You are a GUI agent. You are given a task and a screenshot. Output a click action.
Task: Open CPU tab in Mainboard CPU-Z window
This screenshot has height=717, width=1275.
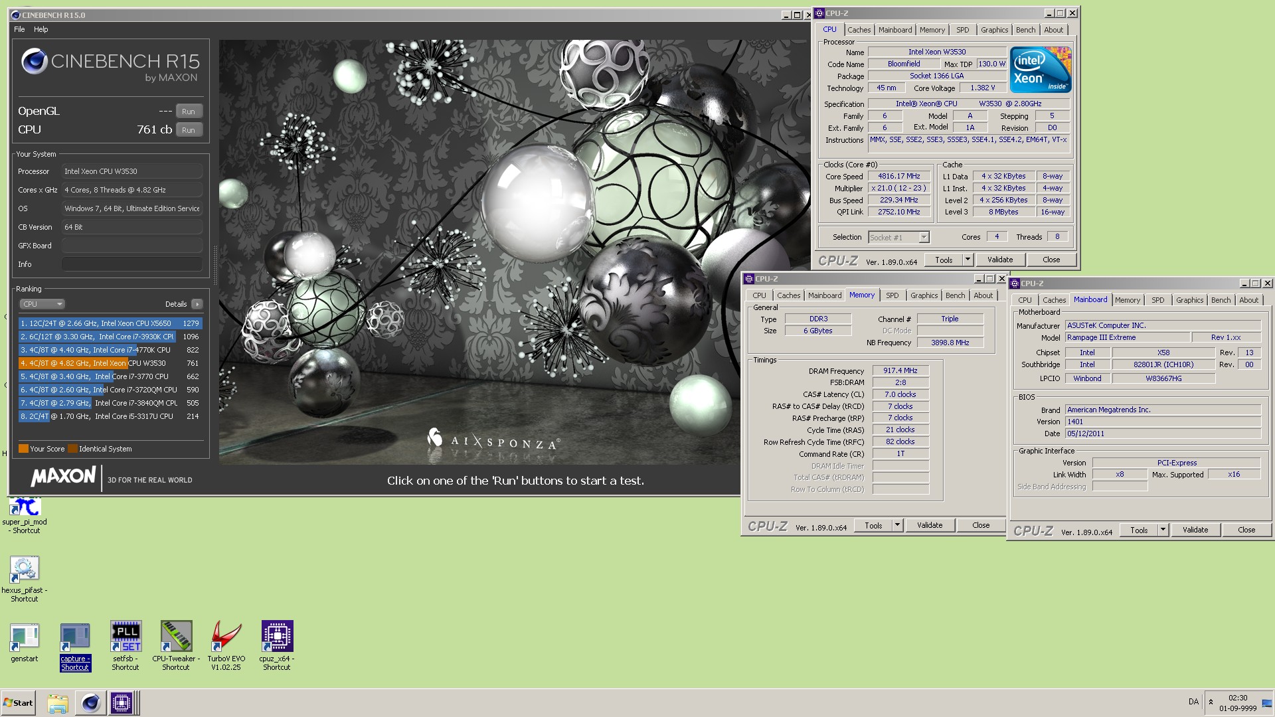pos(1025,300)
